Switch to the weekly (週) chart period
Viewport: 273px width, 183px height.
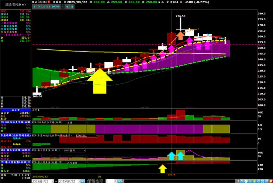click(67, 7)
